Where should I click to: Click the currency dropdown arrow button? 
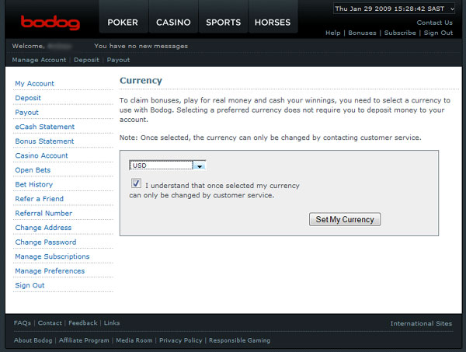click(x=200, y=166)
